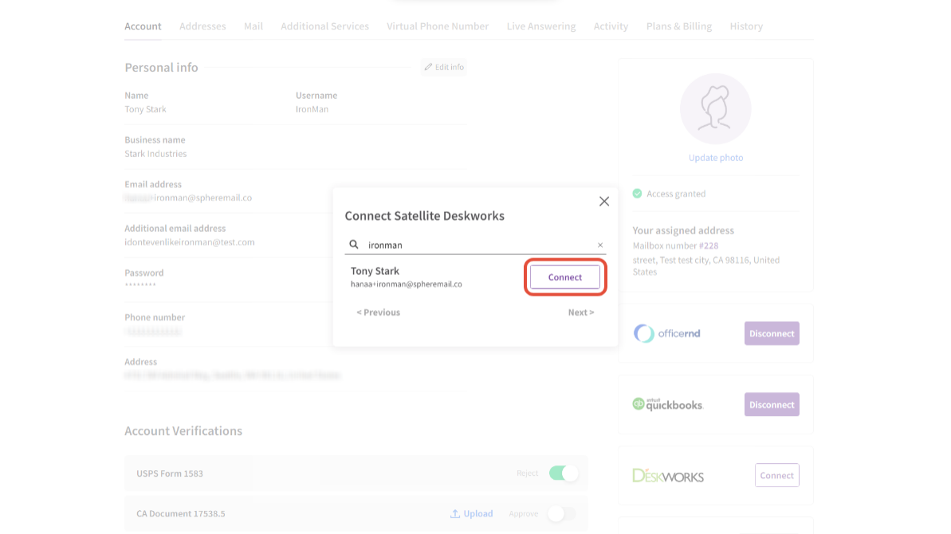Connect Tony Stark in the dialog
This screenshot has width=951, height=534.
(564, 277)
